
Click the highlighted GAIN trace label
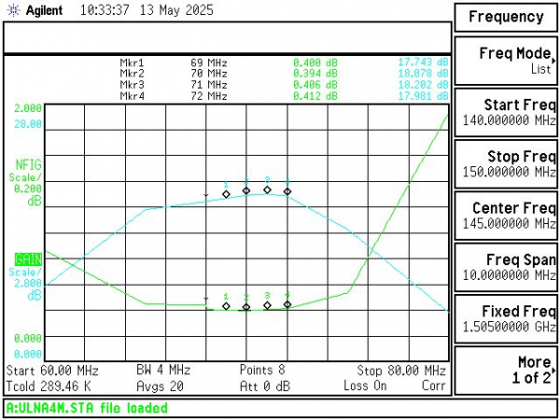click(x=28, y=259)
